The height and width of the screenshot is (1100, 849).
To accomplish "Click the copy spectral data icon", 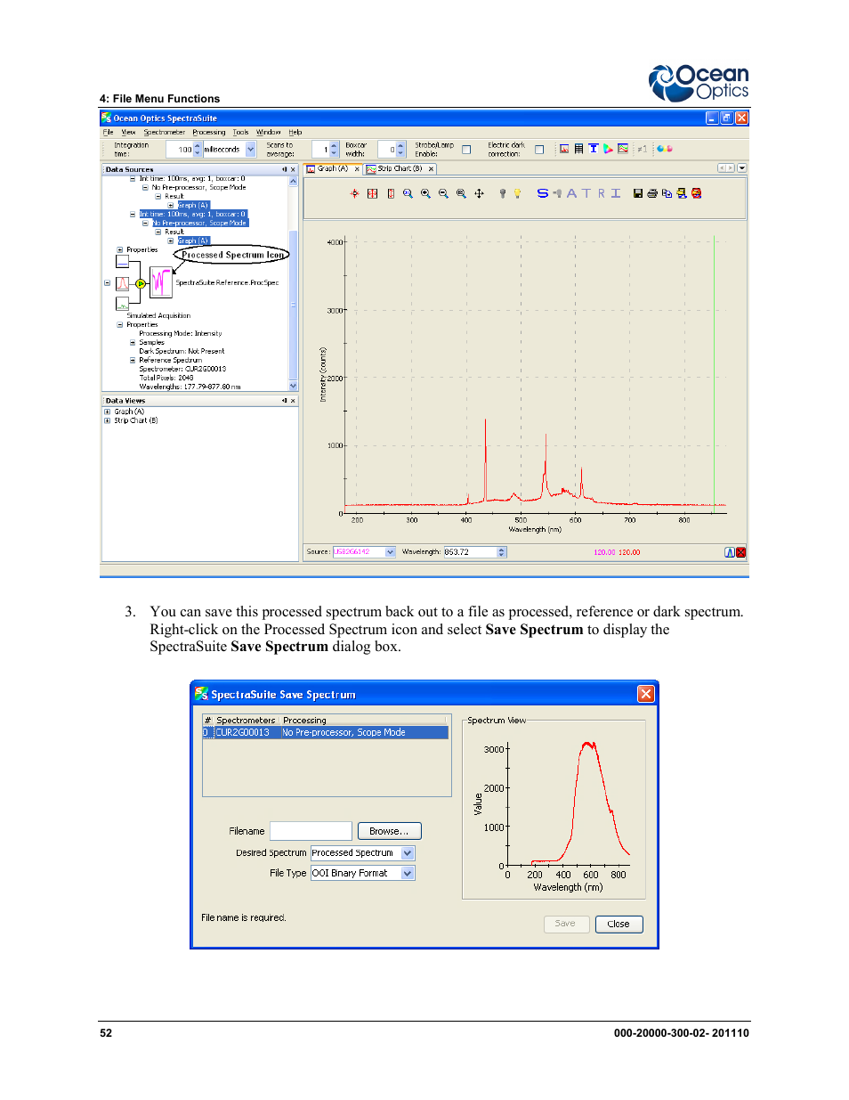I will tap(667, 193).
